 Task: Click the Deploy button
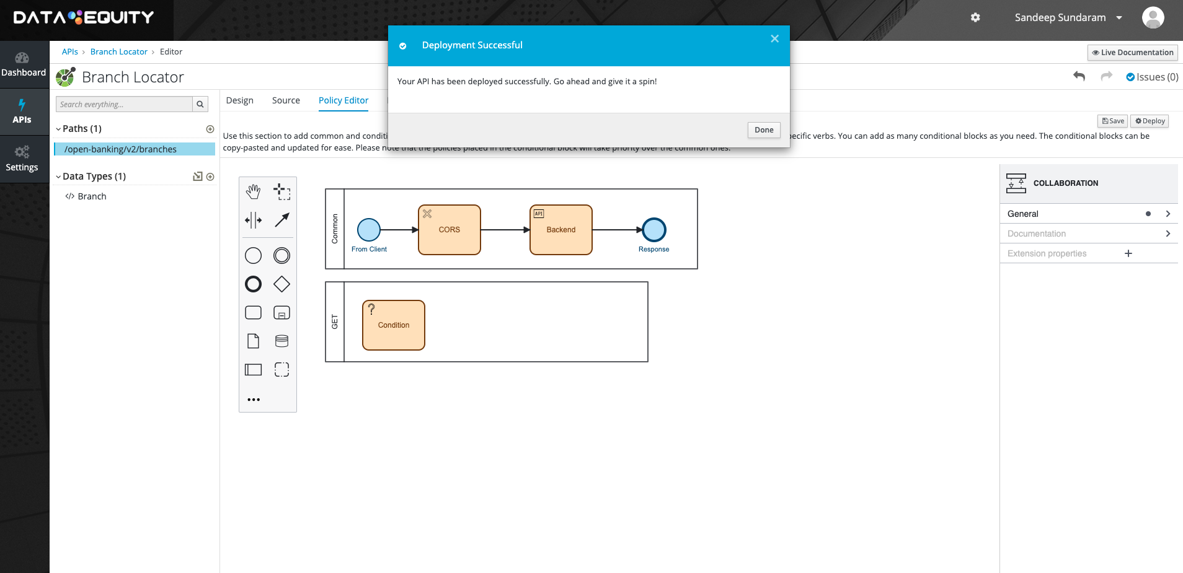(1150, 121)
